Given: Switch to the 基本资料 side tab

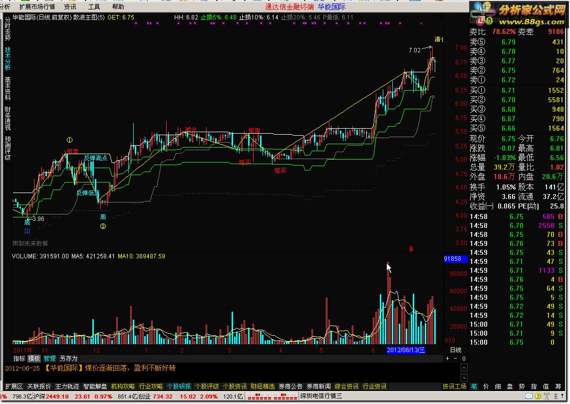Looking at the screenshot, I should (7, 88).
